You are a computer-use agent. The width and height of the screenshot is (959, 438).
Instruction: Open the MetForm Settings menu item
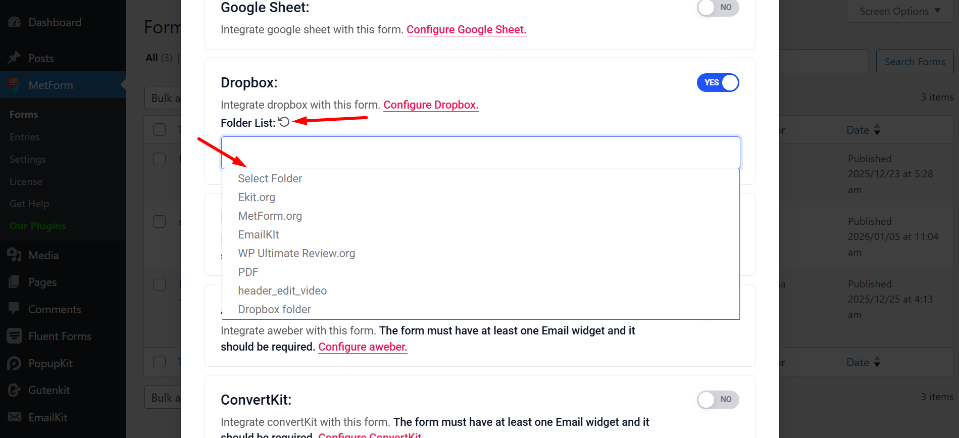(x=27, y=159)
